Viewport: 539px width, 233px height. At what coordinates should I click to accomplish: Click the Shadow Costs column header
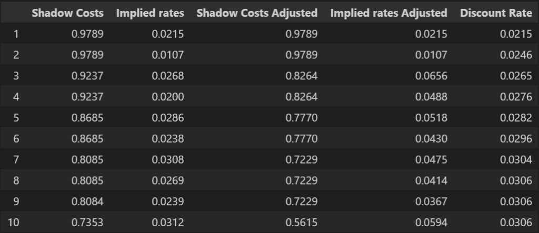(68, 13)
